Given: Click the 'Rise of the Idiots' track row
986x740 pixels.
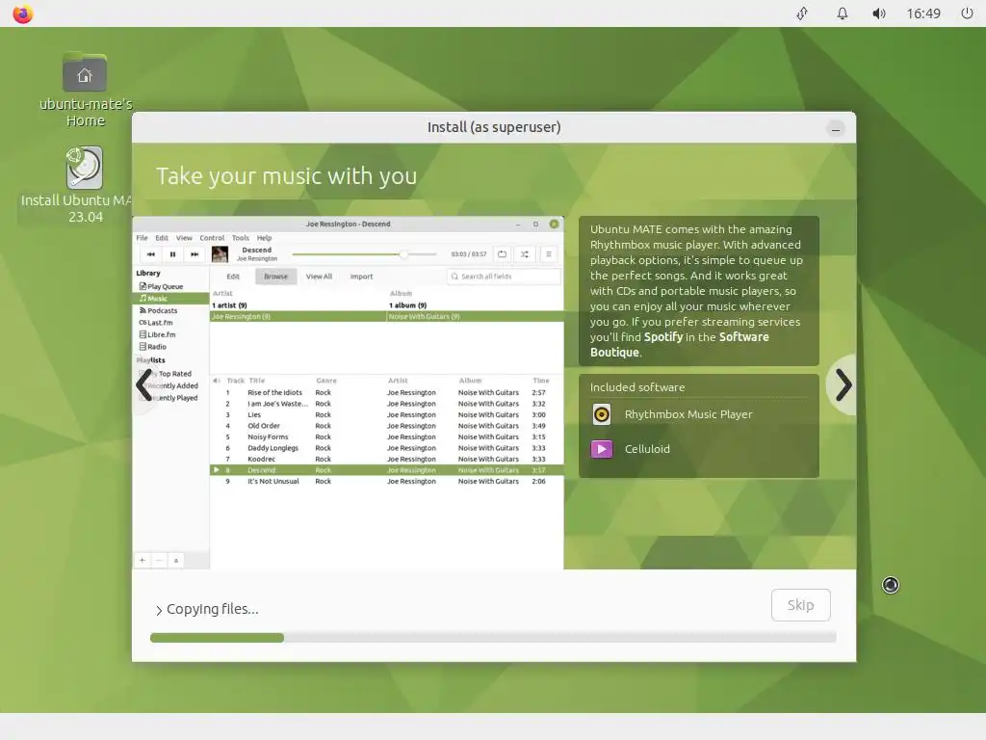Looking at the screenshot, I should point(386,392).
